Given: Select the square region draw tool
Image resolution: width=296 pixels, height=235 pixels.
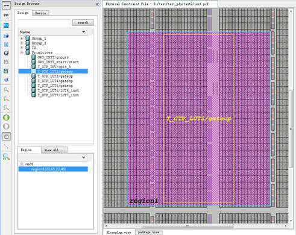Looking at the screenshot, I should 6,137.
